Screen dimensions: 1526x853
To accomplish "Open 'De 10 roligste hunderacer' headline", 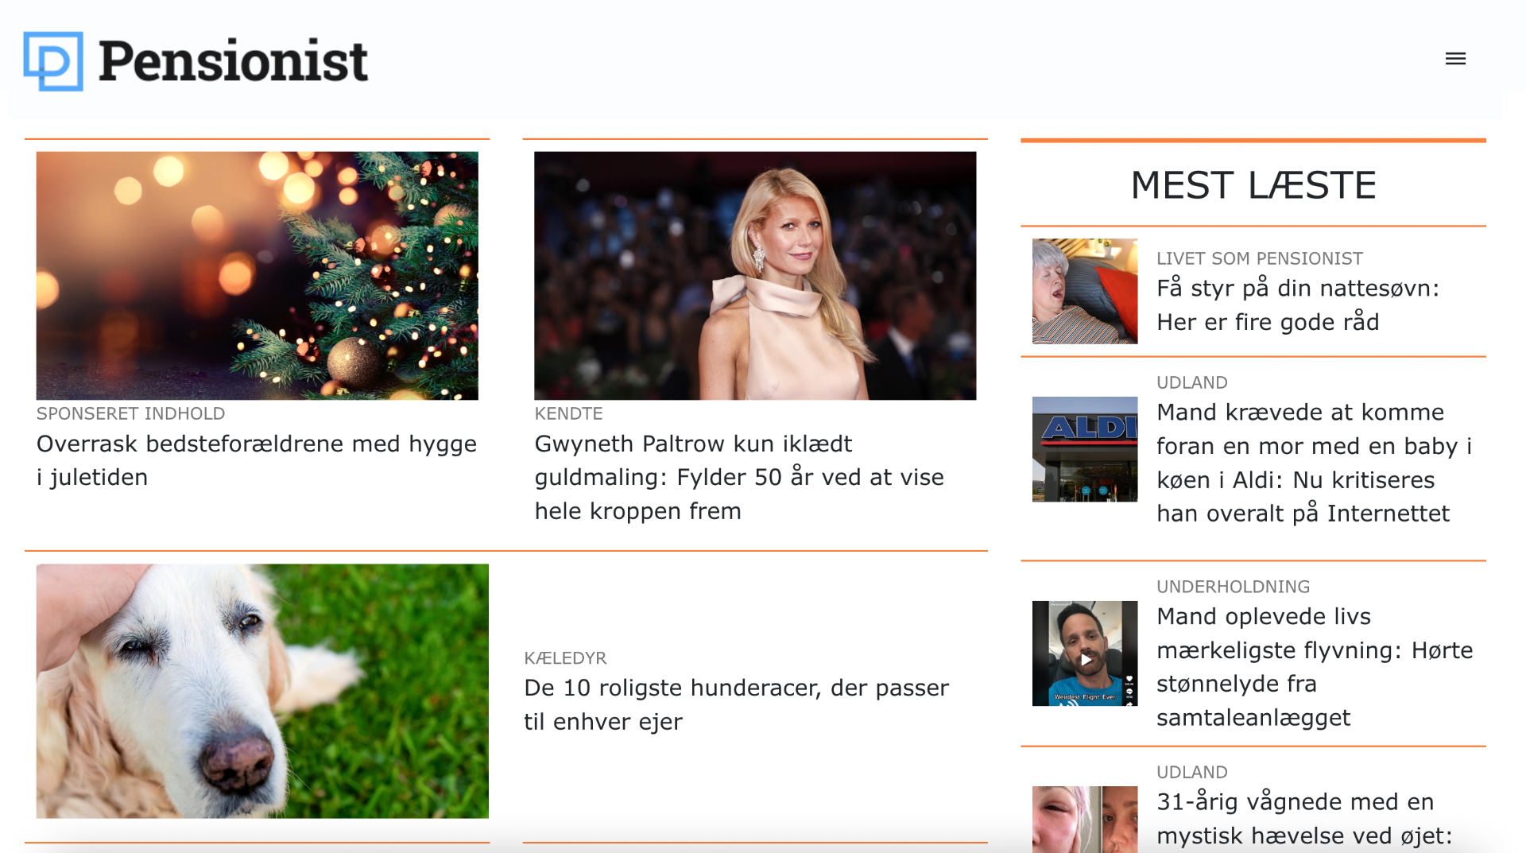I will click(736, 704).
